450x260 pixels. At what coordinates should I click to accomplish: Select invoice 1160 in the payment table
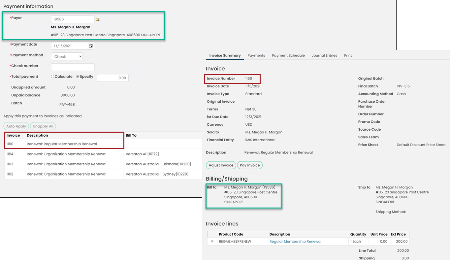(x=10, y=144)
